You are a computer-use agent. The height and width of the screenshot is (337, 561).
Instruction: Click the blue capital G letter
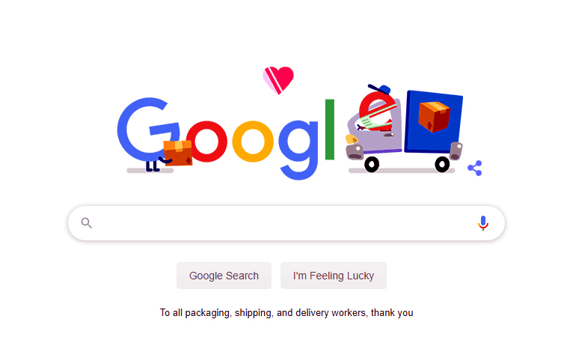[147, 130]
